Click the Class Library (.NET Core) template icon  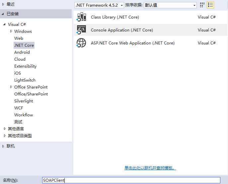tap(81, 17)
